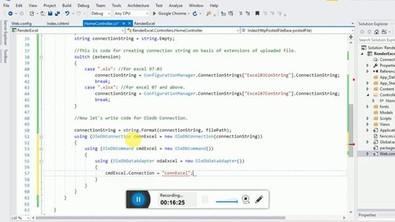Collapse the switch block at line 38
Image resolution: width=395 pixels, height=222 pixels.
(41, 57)
